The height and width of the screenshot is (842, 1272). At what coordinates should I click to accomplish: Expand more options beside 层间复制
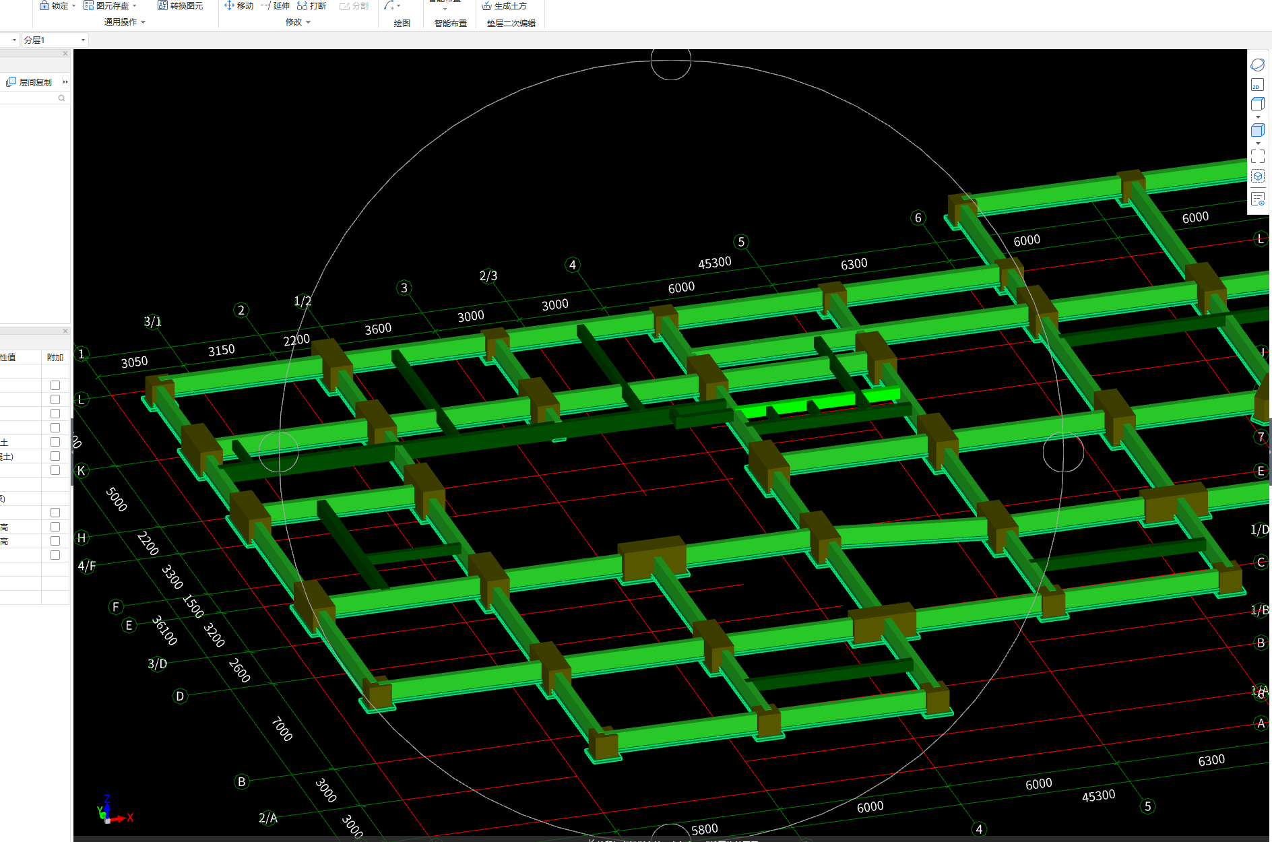(65, 82)
